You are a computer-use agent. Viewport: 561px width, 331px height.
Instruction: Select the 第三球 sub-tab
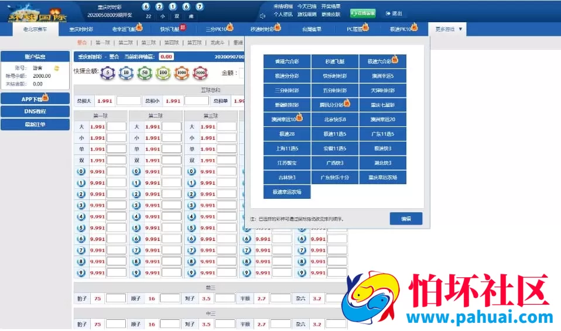click(149, 43)
